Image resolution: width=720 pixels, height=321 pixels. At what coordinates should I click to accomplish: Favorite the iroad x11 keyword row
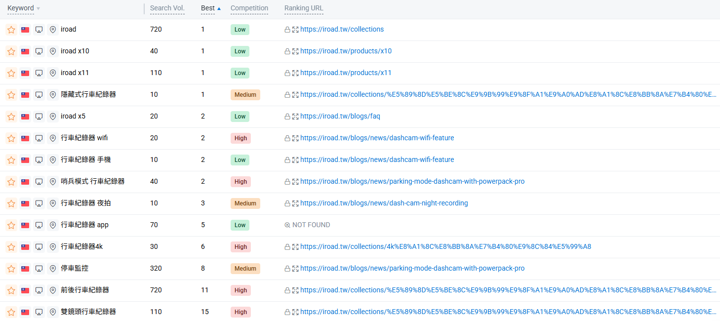11,73
